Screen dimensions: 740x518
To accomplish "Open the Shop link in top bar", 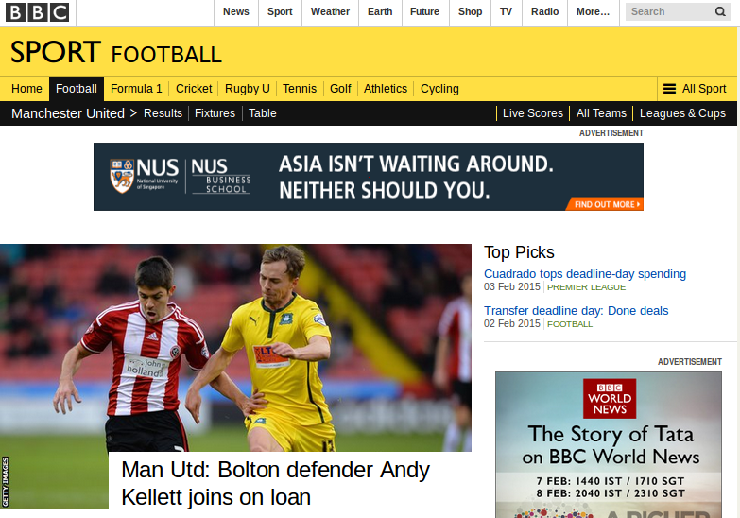I will (470, 11).
